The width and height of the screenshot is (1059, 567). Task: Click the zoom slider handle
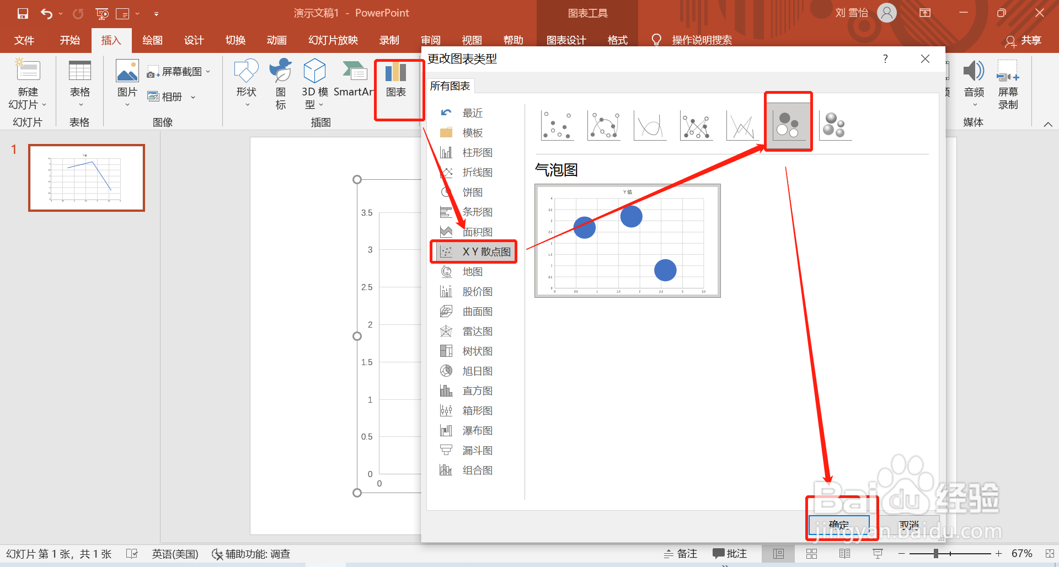[x=936, y=553]
